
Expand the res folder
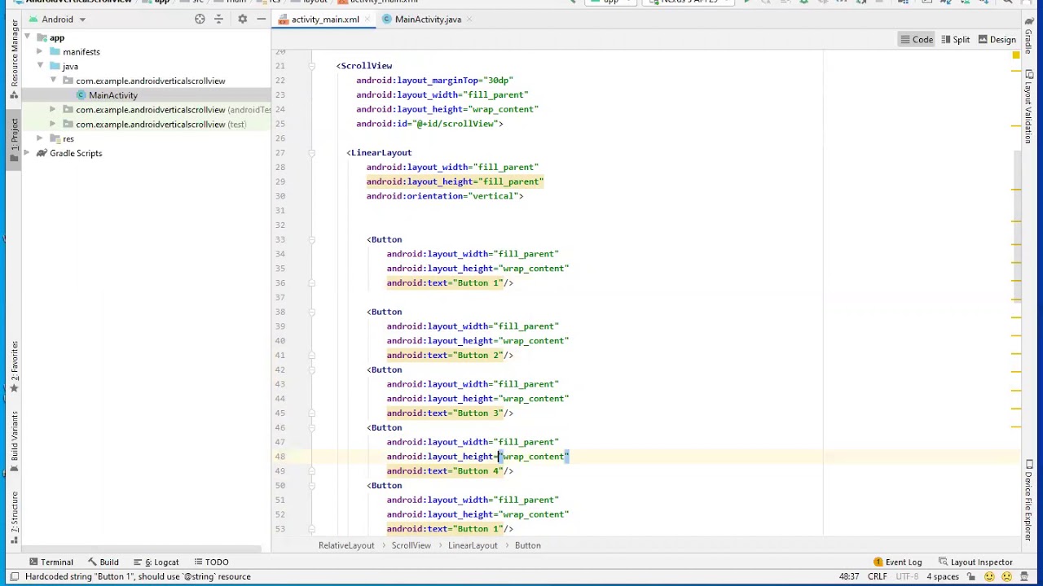coord(40,138)
